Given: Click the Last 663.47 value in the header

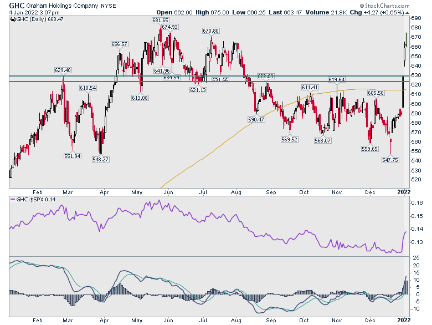Looking at the screenshot, I should [x=285, y=12].
